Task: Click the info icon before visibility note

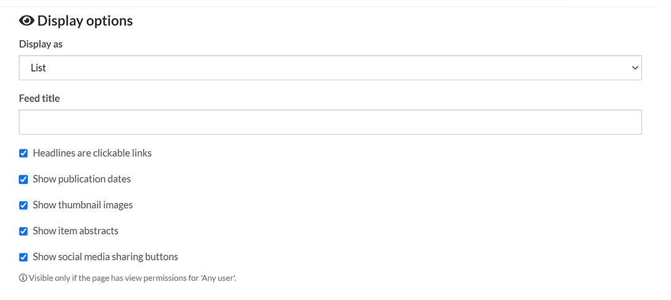Action: pyautogui.click(x=23, y=278)
